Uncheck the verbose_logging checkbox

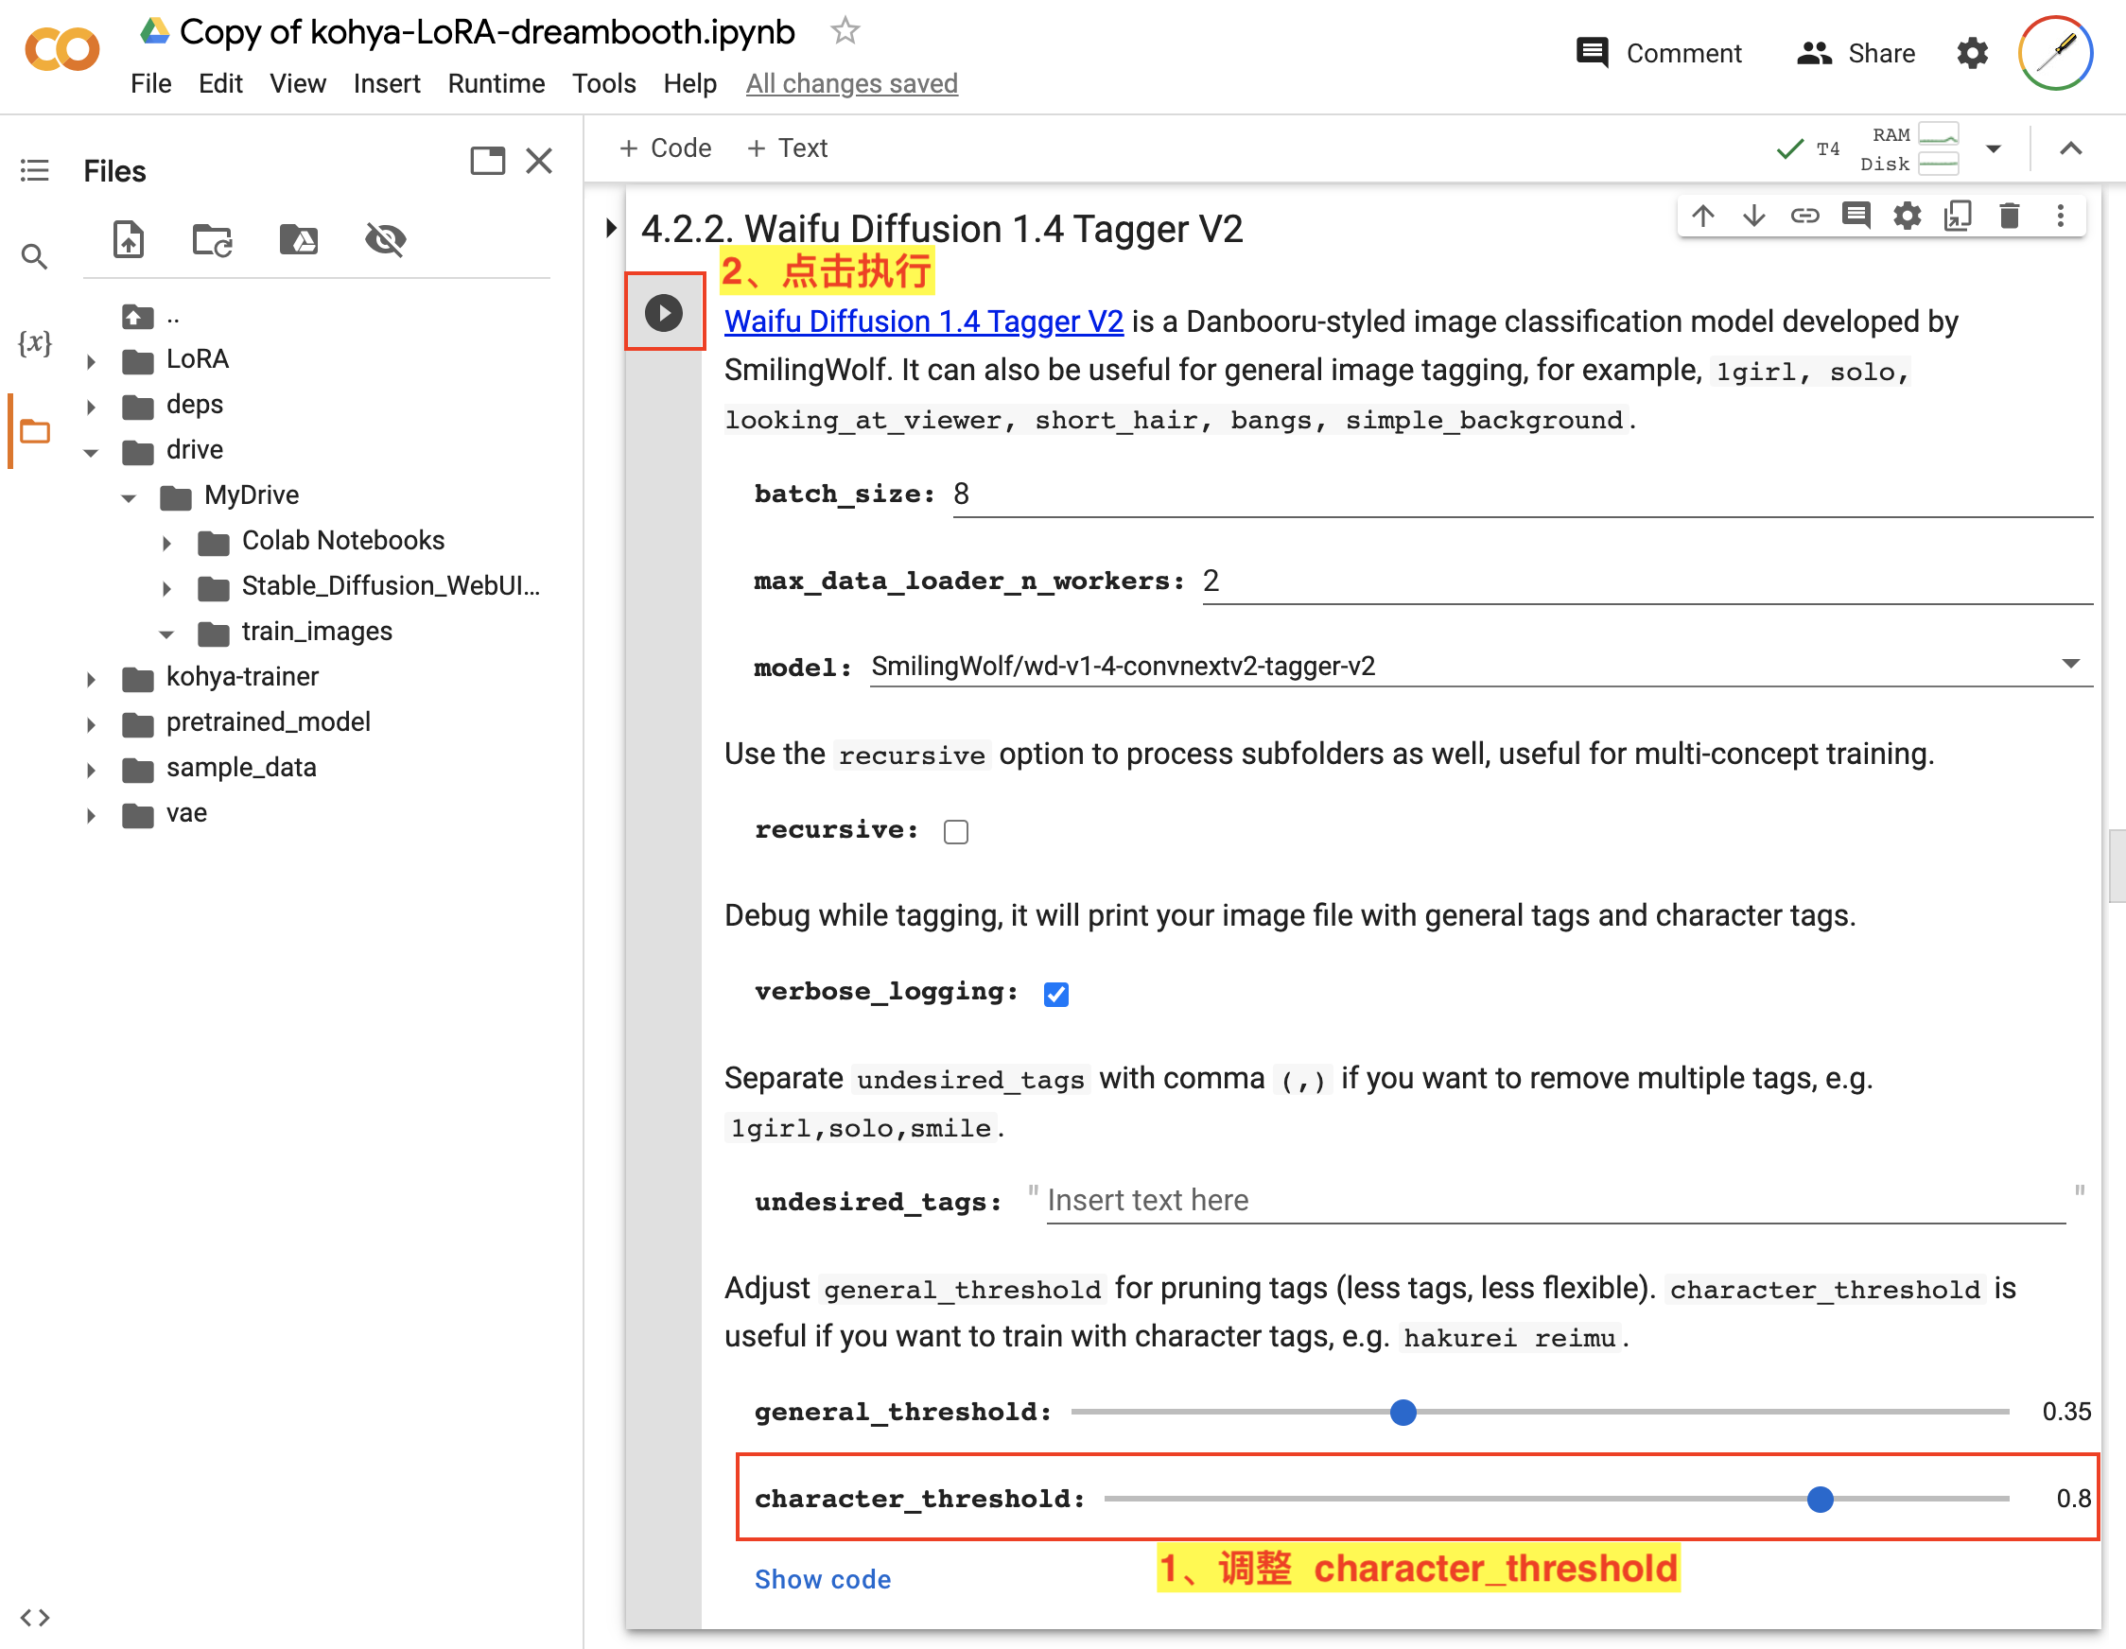click(x=1055, y=994)
